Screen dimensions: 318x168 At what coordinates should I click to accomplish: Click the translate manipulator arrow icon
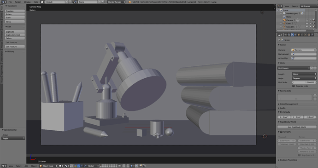click(x=79, y=166)
